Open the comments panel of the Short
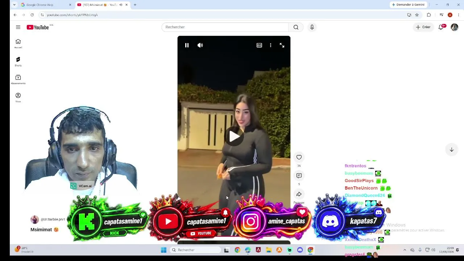 [x=299, y=175]
